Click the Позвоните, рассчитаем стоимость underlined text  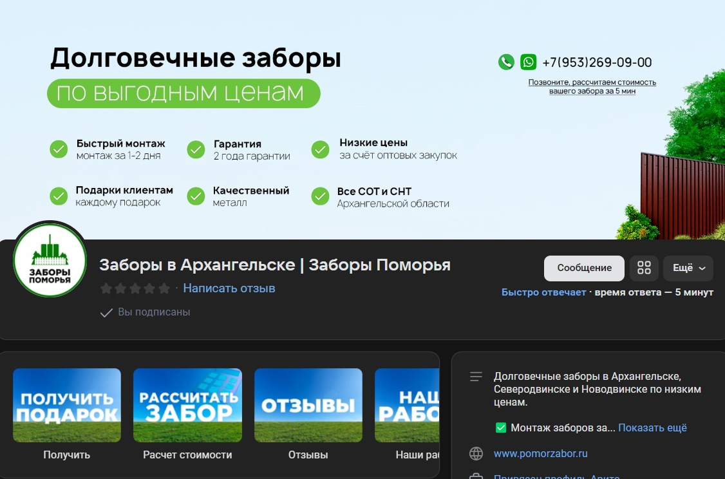coord(592,86)
